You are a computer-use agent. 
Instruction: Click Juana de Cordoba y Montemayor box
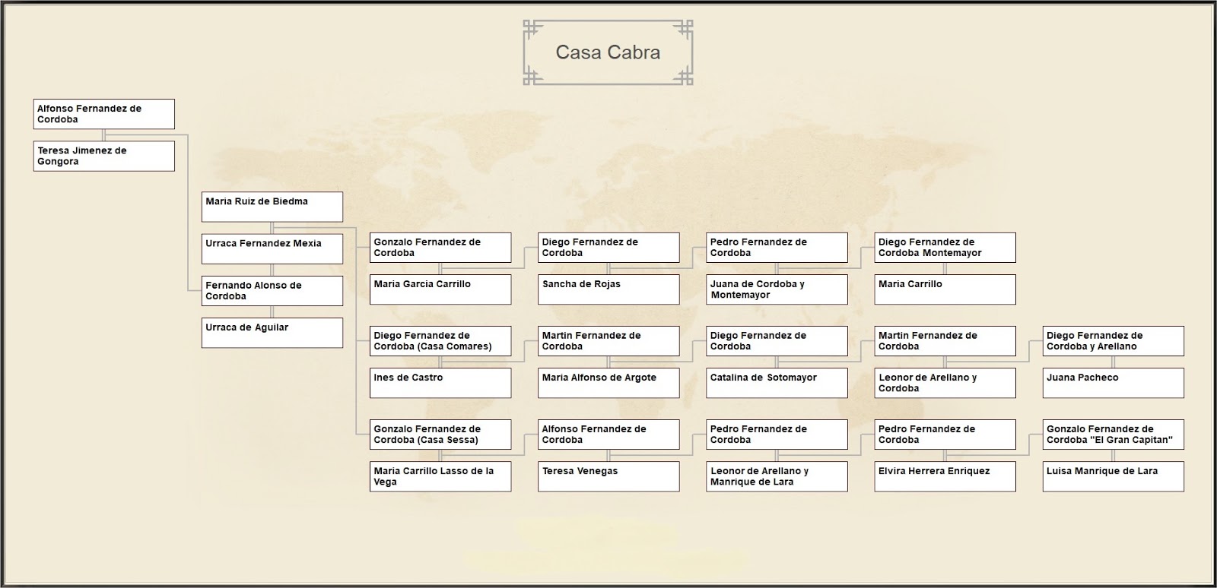[777, 289]
